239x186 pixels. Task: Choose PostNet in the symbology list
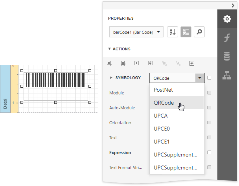coord(163,90)
